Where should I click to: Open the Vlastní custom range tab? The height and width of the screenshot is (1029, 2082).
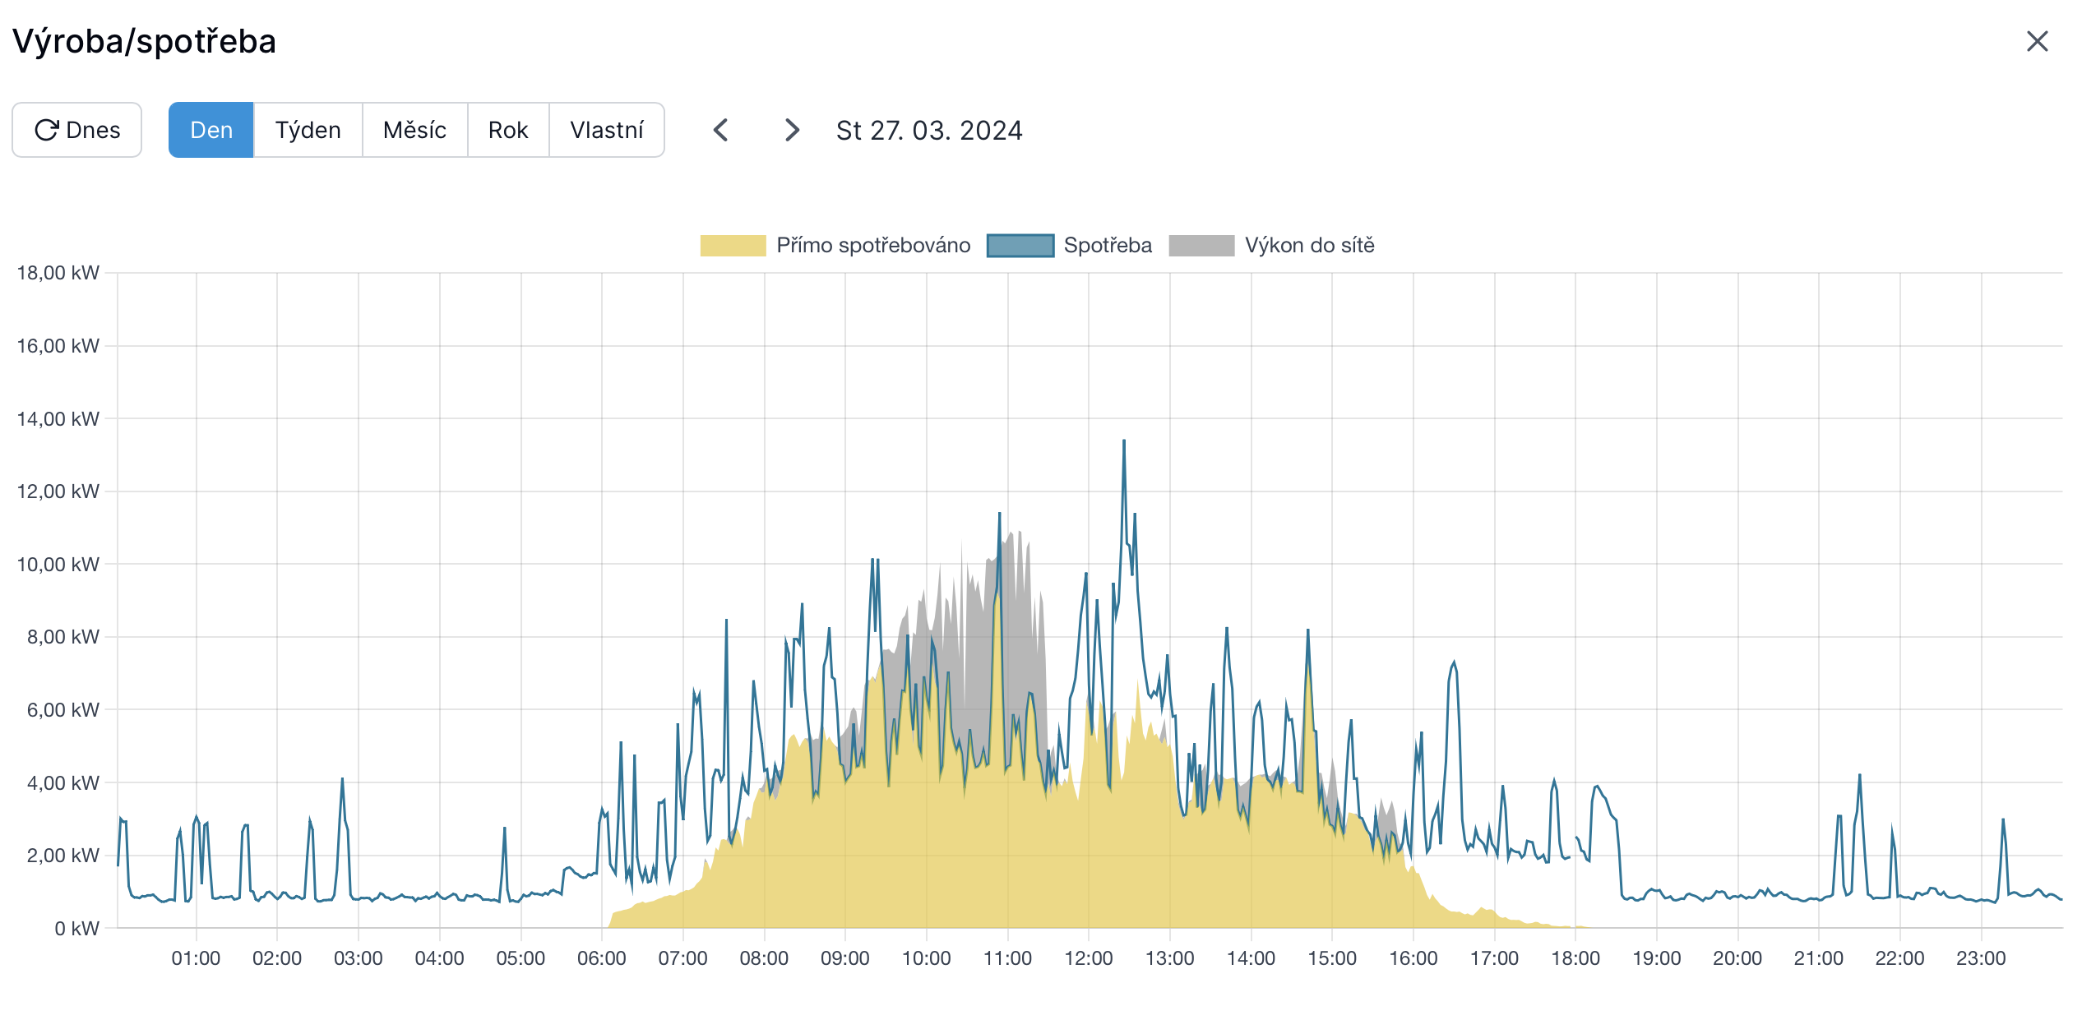[x=607, y=130]
